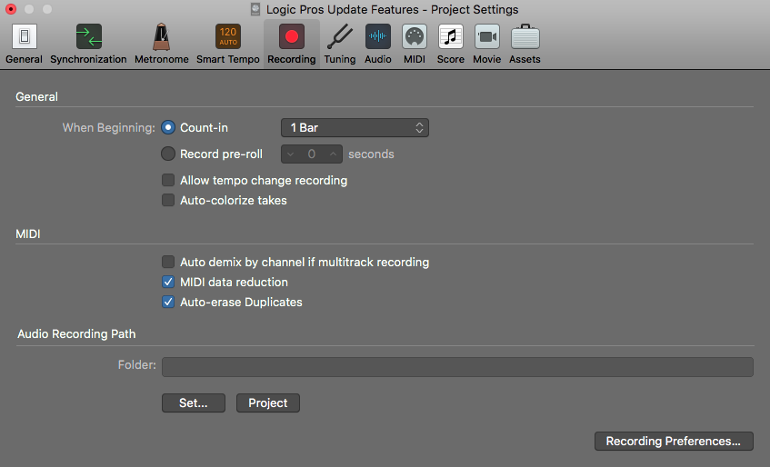
Task: Enable Auto-colorize takes checkbox
Action: tap(168, 201)
